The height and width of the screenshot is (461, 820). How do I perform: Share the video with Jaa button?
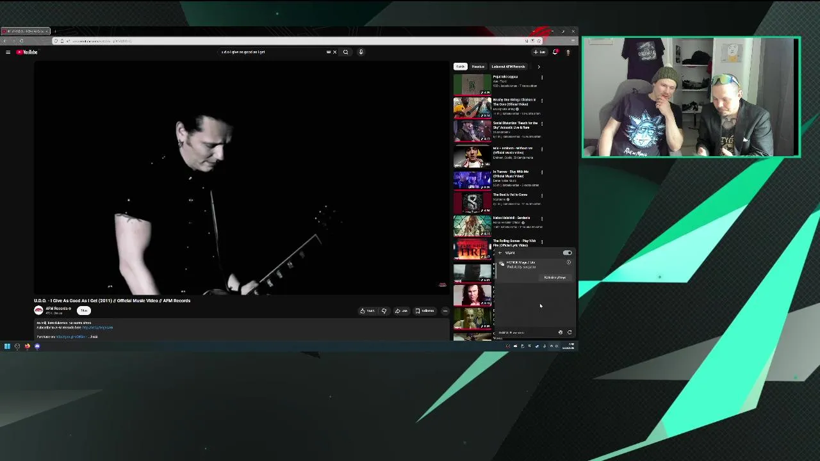pos(401,311)
